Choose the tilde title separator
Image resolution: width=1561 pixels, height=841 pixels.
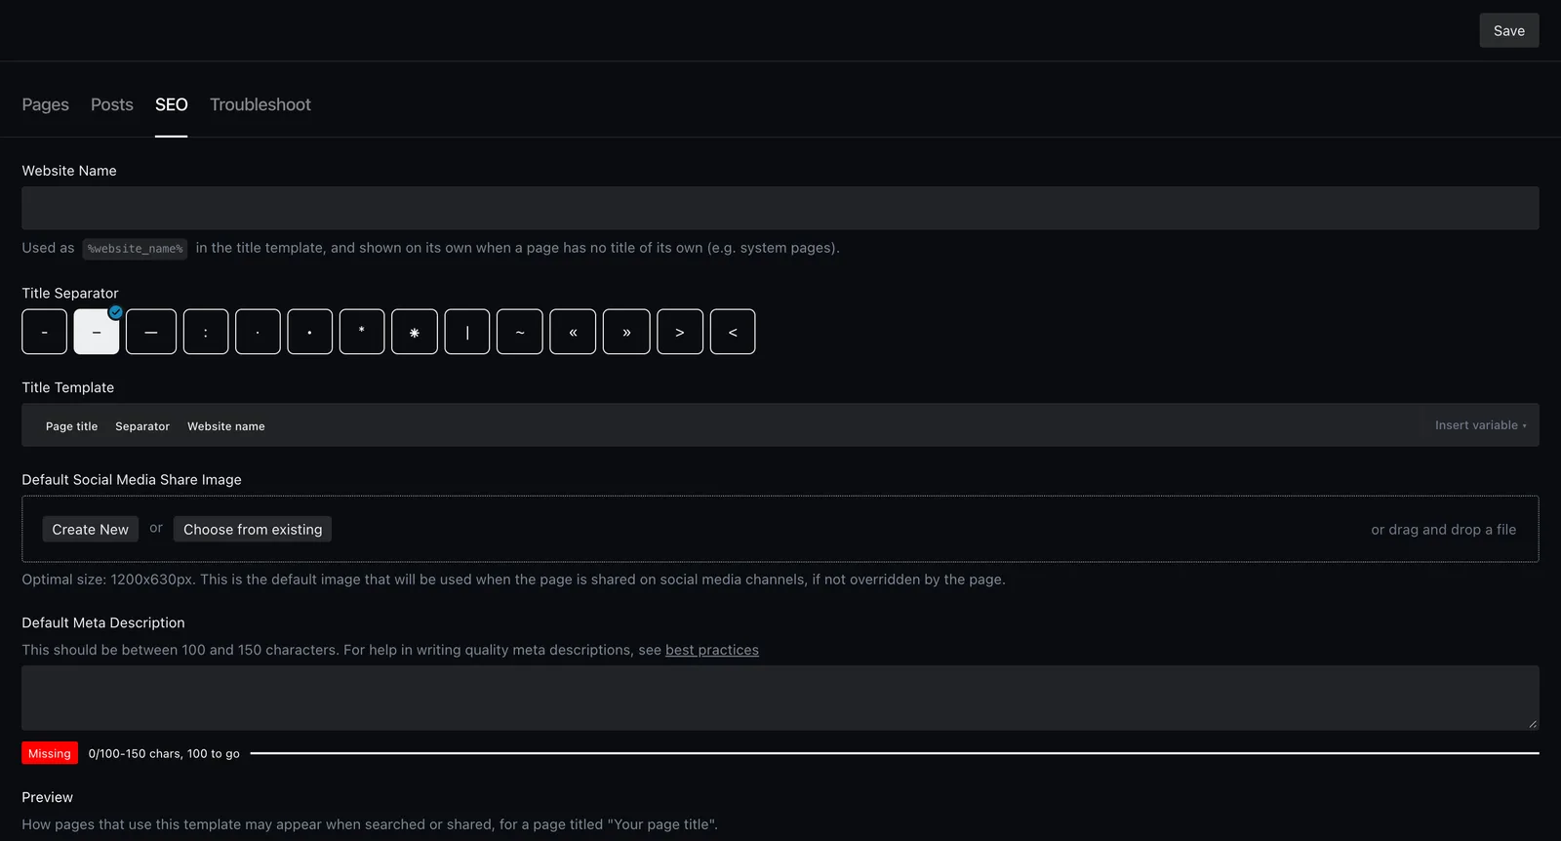click(x=520, y=332)
